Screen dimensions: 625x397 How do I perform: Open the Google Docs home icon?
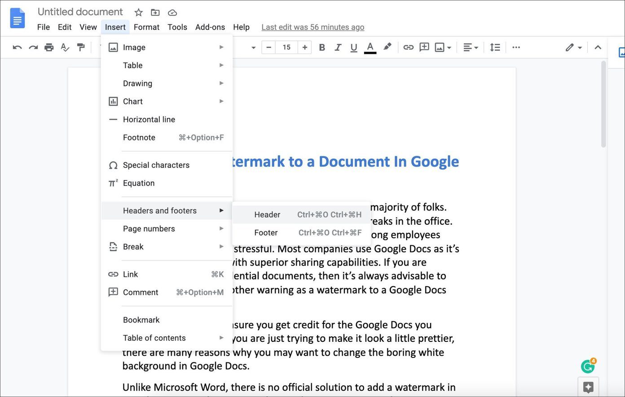pos(17,18)
